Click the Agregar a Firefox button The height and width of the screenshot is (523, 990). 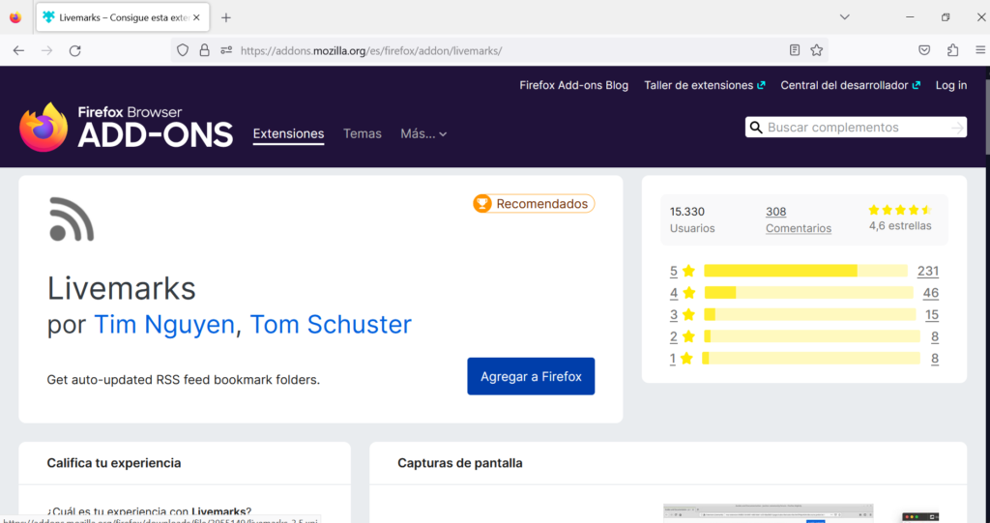click(531, 376)
